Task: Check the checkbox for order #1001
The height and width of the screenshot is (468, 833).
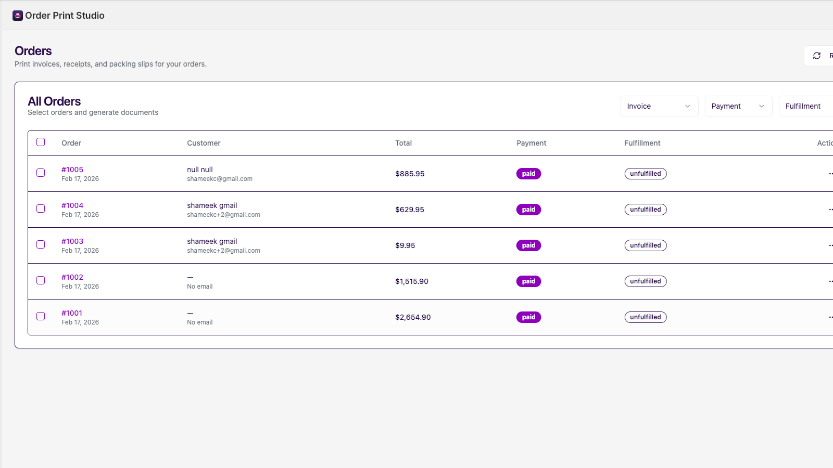Action: (41, 316)
